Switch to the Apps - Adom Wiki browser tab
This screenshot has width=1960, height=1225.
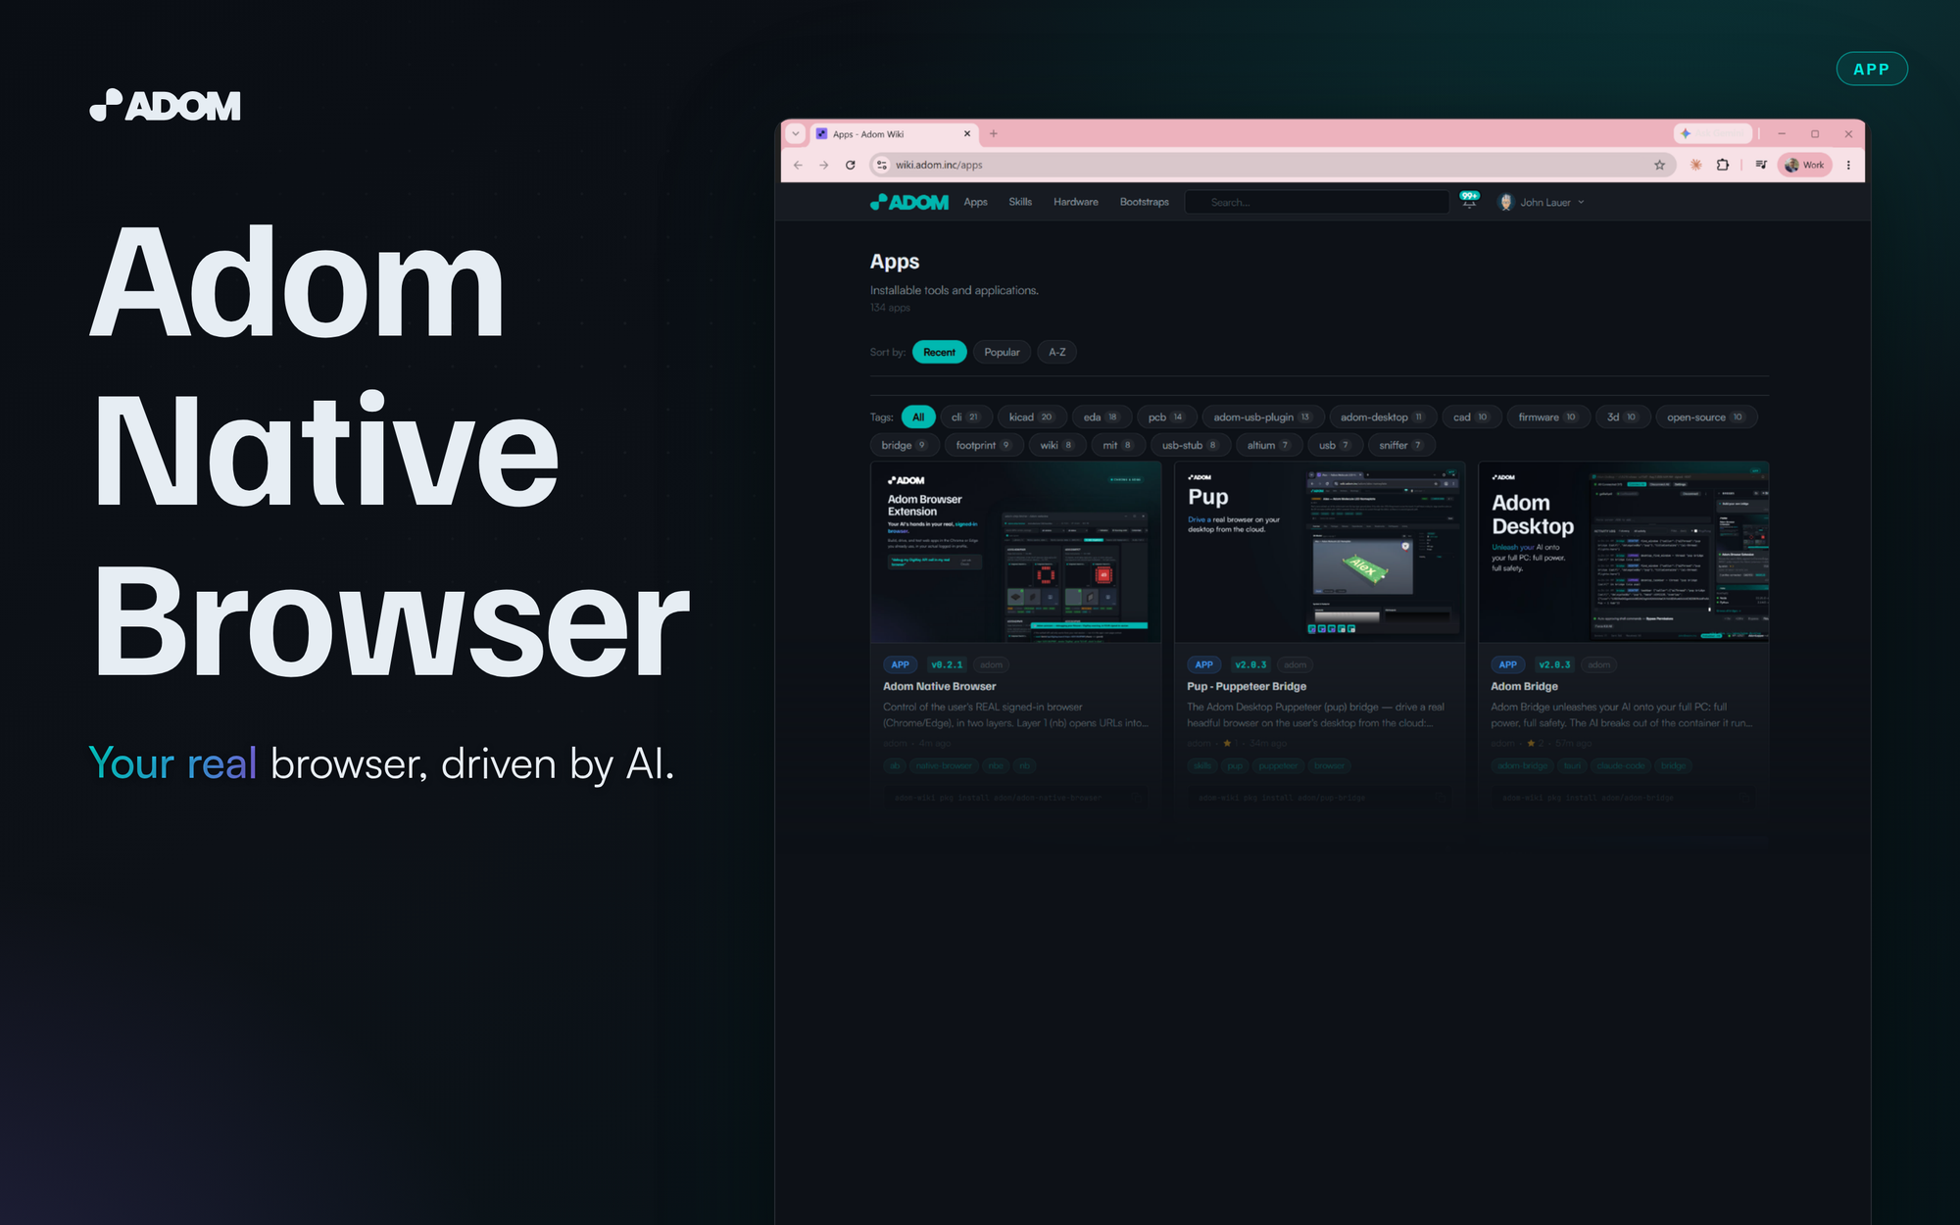pyautogui.click(x=893, y=134)
